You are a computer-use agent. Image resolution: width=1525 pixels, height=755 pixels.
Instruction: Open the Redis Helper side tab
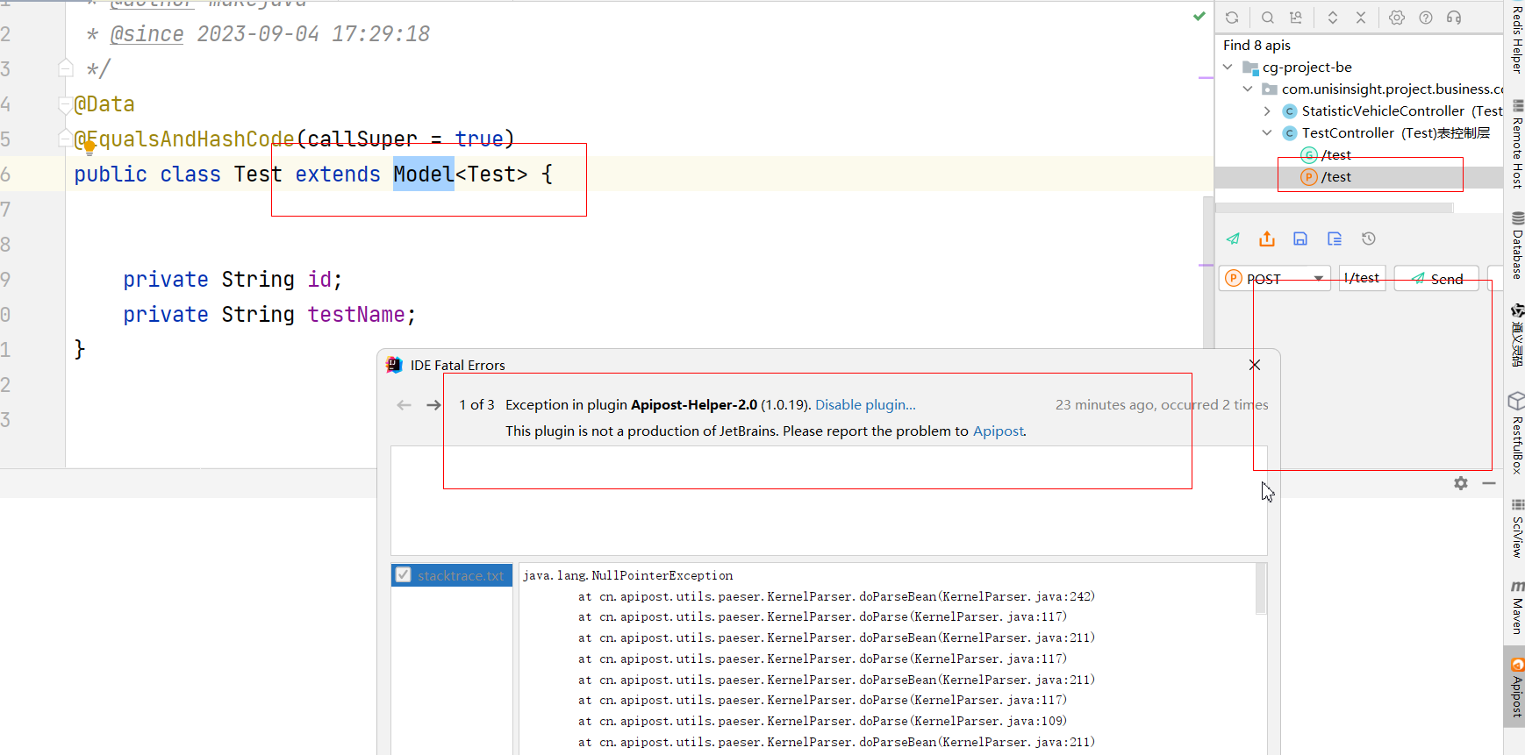(1516, 39)
